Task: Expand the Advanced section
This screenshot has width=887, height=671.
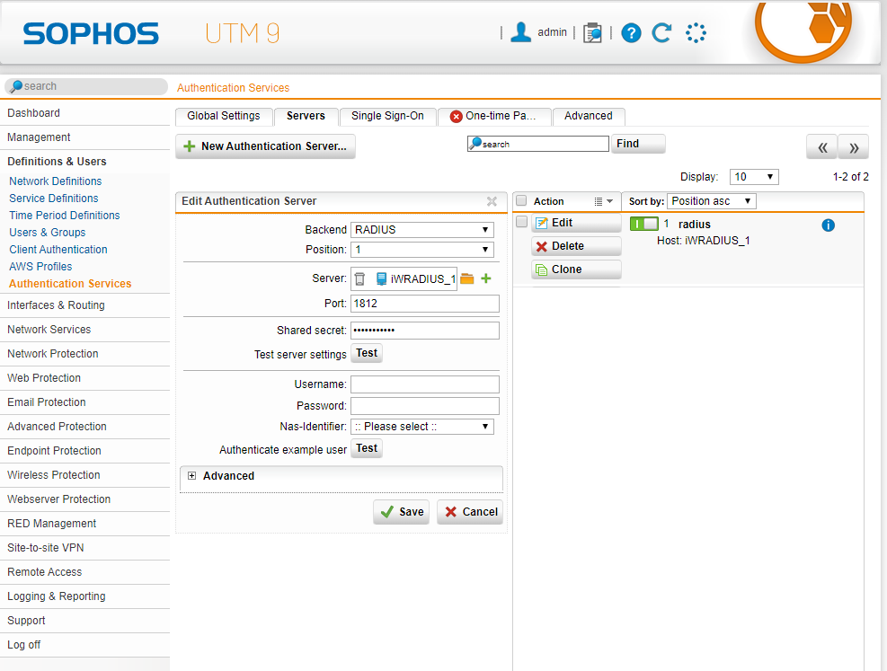Action: point(192,476)
